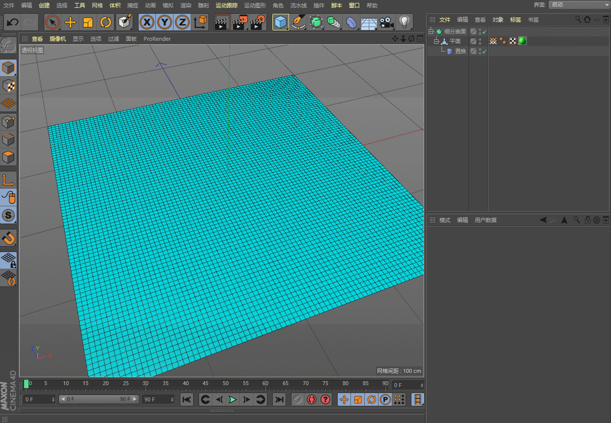The image size is (611, 423).
Task: Click the 置换 (Displace) deformer icon
Action: point(449,51)
